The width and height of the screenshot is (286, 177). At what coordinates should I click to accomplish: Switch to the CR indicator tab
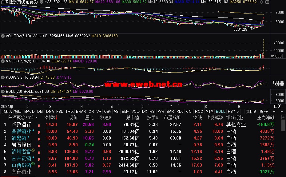tap(91, 111)
